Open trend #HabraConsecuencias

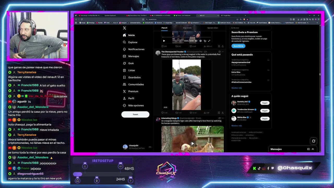click(x=241, y=82)
